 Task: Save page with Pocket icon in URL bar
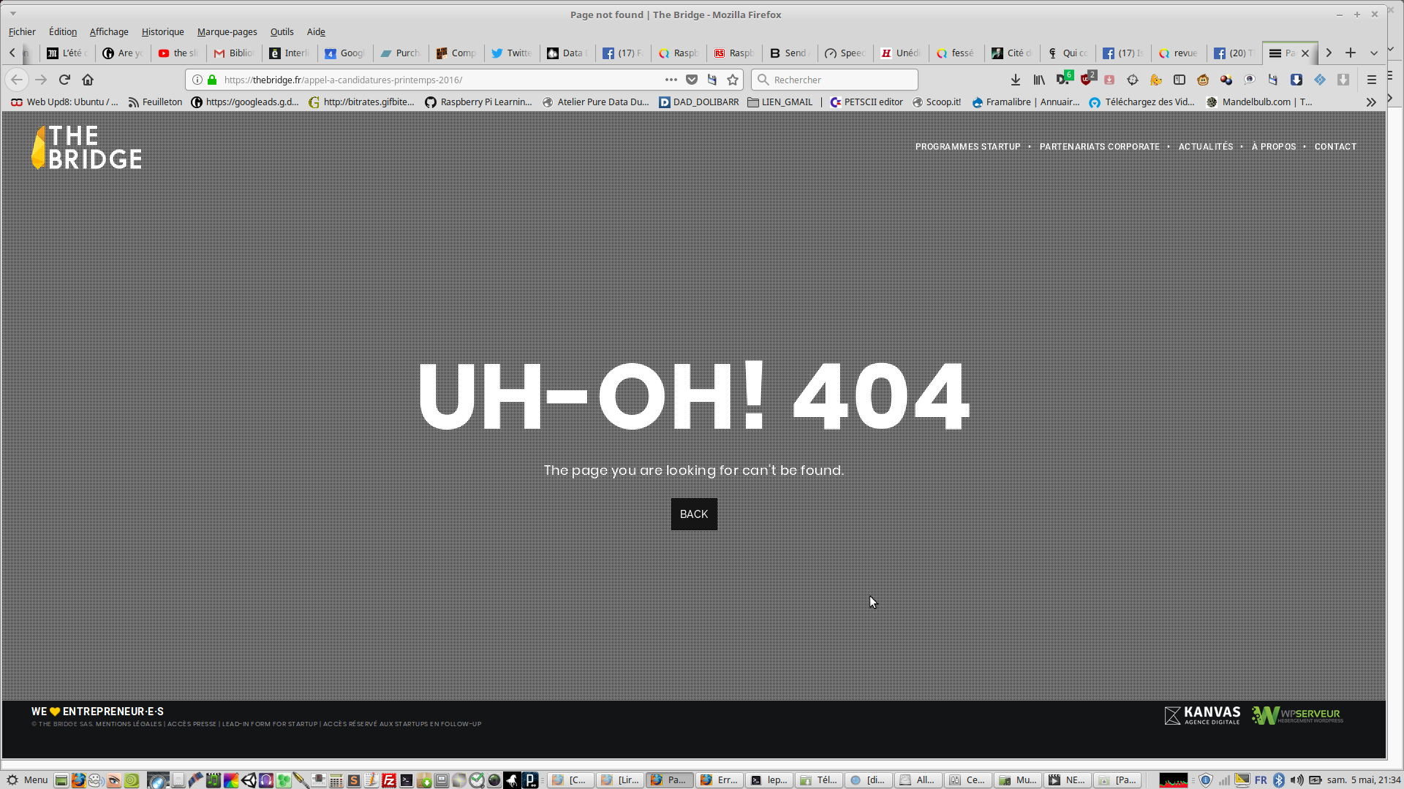[692, 80]
